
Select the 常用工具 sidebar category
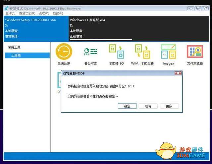pyautogui.click(x=14, y=47)
